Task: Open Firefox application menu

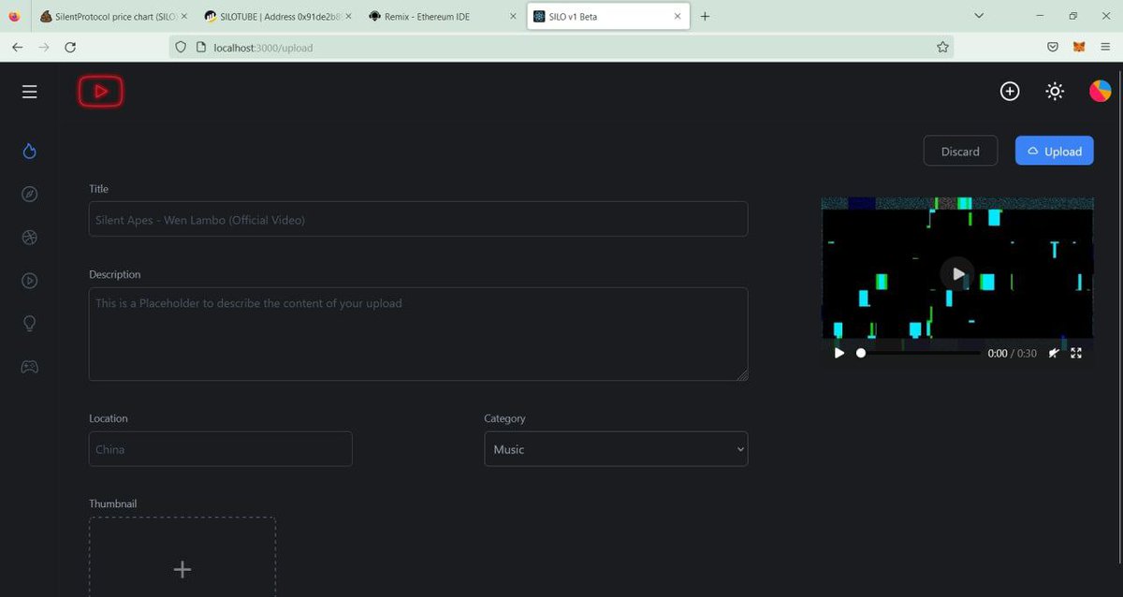Action: pyautogui.click(x=1105, y=47)
